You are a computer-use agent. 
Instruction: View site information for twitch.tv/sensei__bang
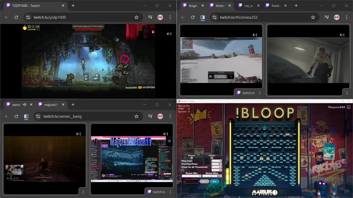(x=38, y=116)
